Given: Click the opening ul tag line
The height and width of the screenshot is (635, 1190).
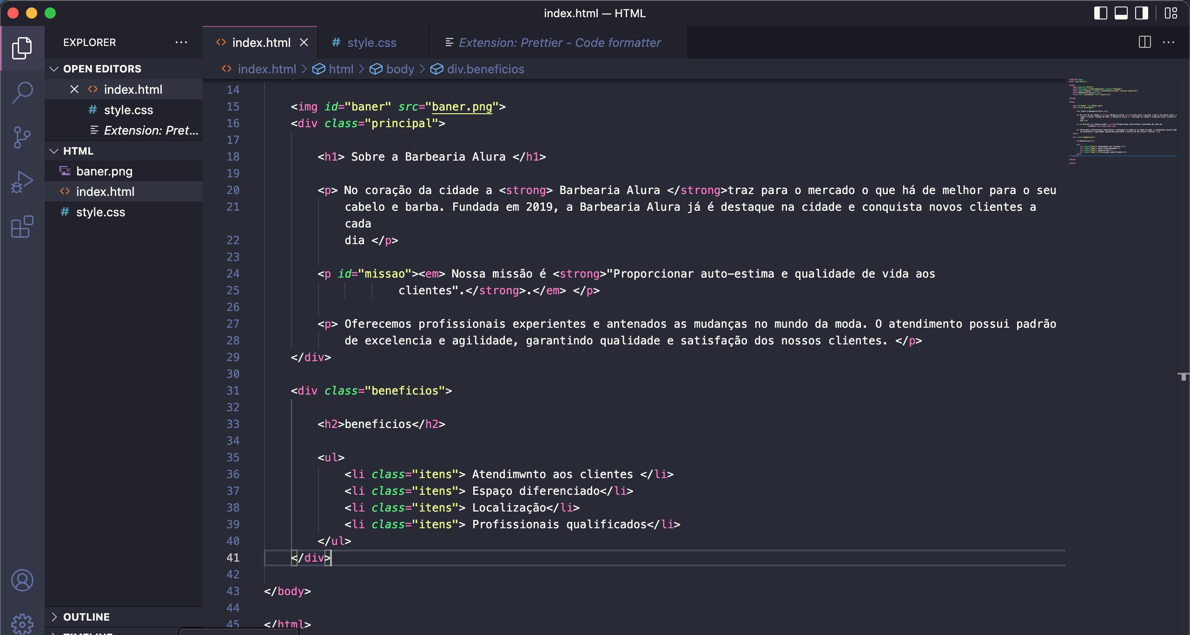Looking at the screenshot, I should click(x=331, y=458).
